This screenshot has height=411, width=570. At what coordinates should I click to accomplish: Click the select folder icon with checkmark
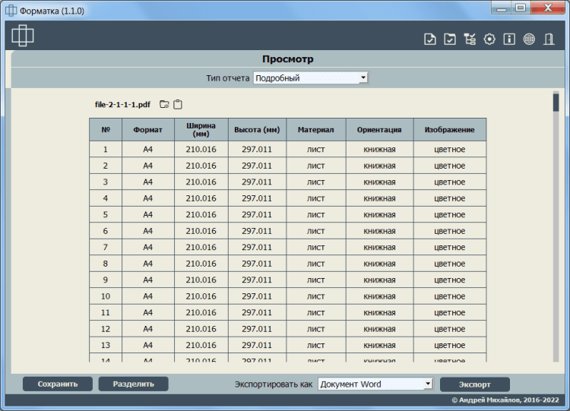pos(450,40)
